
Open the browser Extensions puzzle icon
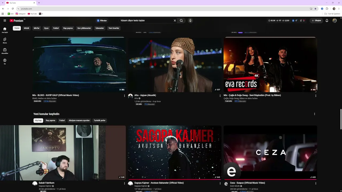[327, 9]
